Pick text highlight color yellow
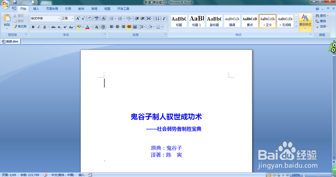Screen dimensions: 336x177 coord(79,27)
